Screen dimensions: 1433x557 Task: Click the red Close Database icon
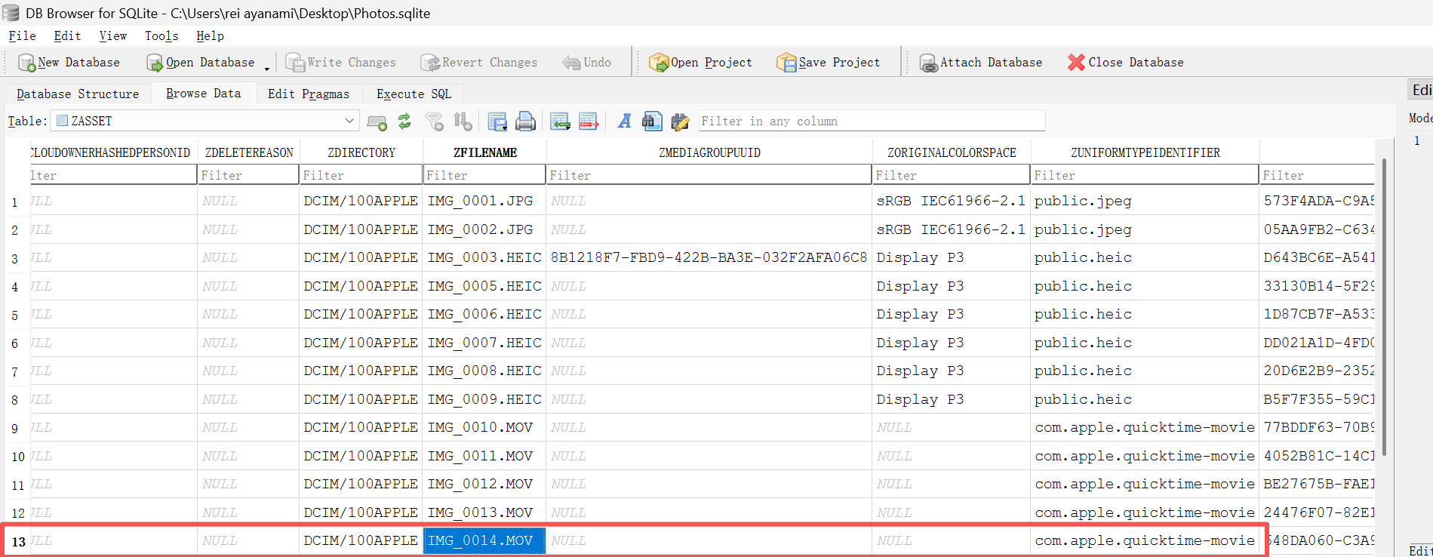click(1076, 63)
